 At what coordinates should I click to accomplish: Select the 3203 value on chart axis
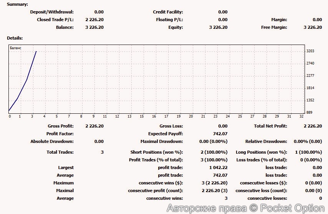(310, 51)
